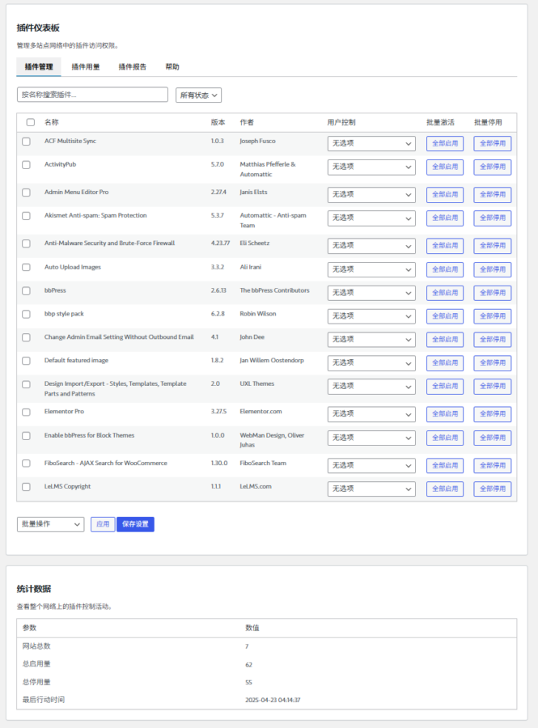Expand user control dropdown for ActivityPub
Screen dimensions: 538x728
(371, 167)
